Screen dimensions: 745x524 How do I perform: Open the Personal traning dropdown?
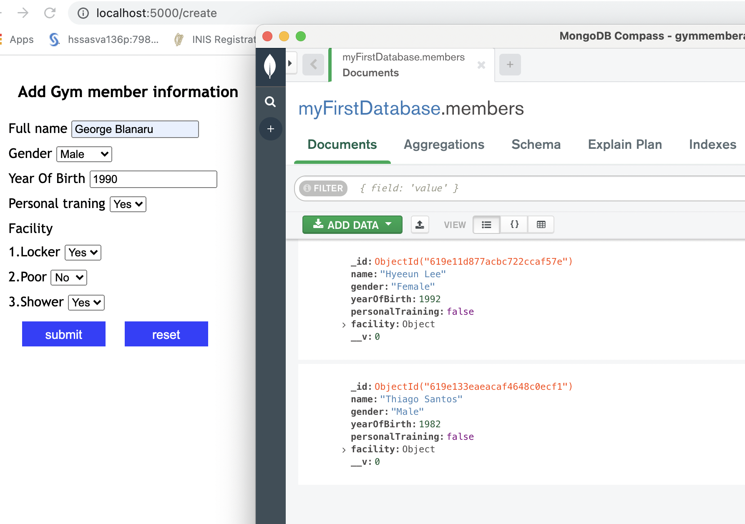coord(128,204)
